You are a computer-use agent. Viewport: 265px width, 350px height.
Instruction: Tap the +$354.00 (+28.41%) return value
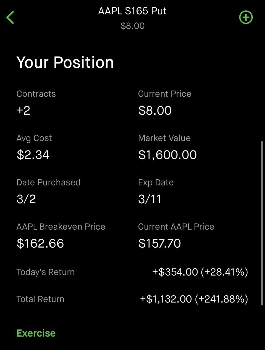200,272
